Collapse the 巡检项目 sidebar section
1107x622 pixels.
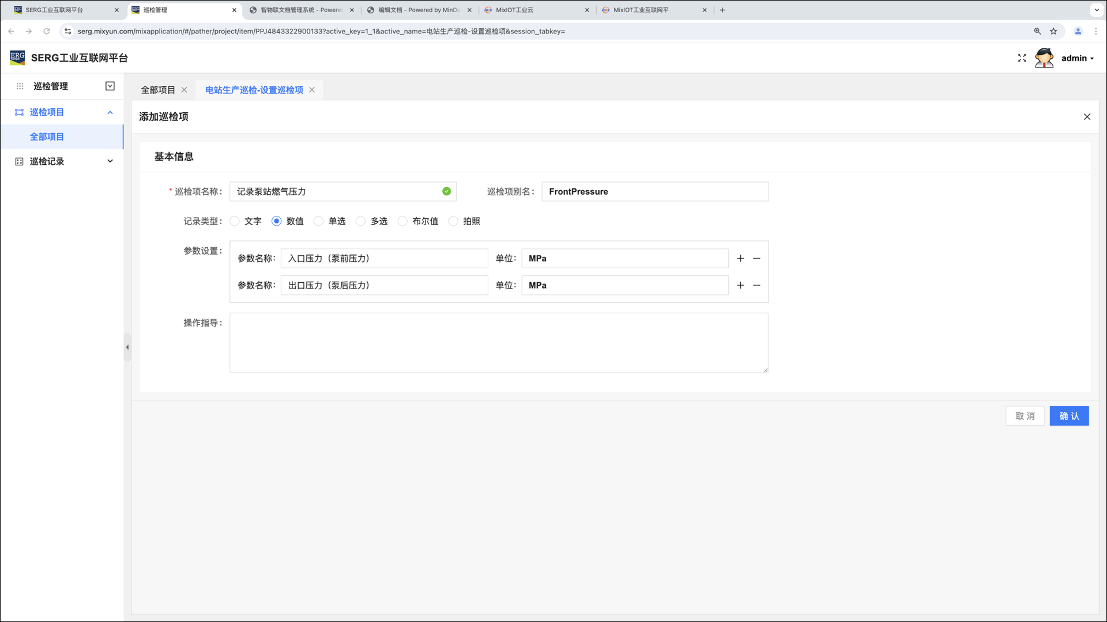click(x=110, y=112)
